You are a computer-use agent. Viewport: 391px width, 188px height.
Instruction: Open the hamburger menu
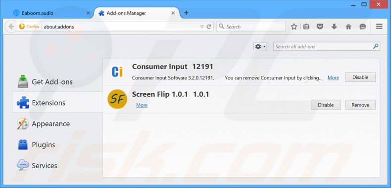(379, 26)
